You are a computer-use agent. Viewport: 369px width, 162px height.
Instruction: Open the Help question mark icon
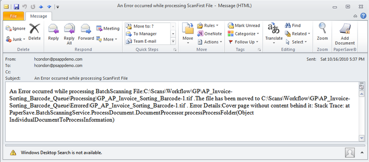363,16
